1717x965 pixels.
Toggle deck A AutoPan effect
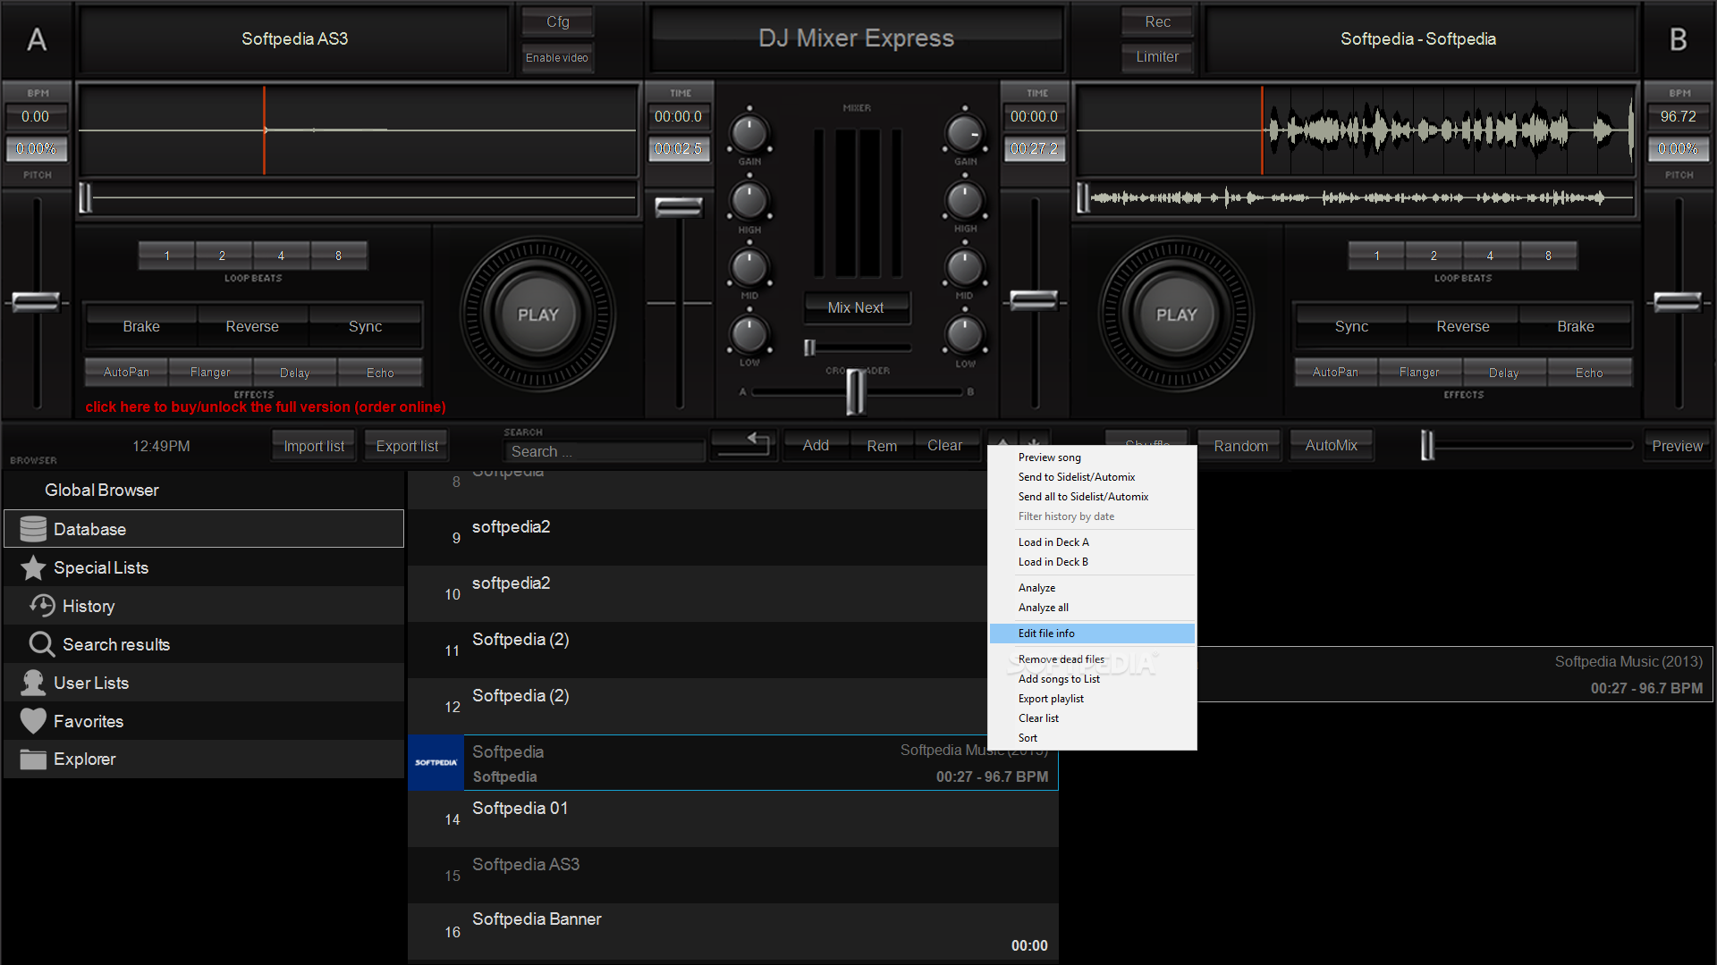(x=126, y=372)
